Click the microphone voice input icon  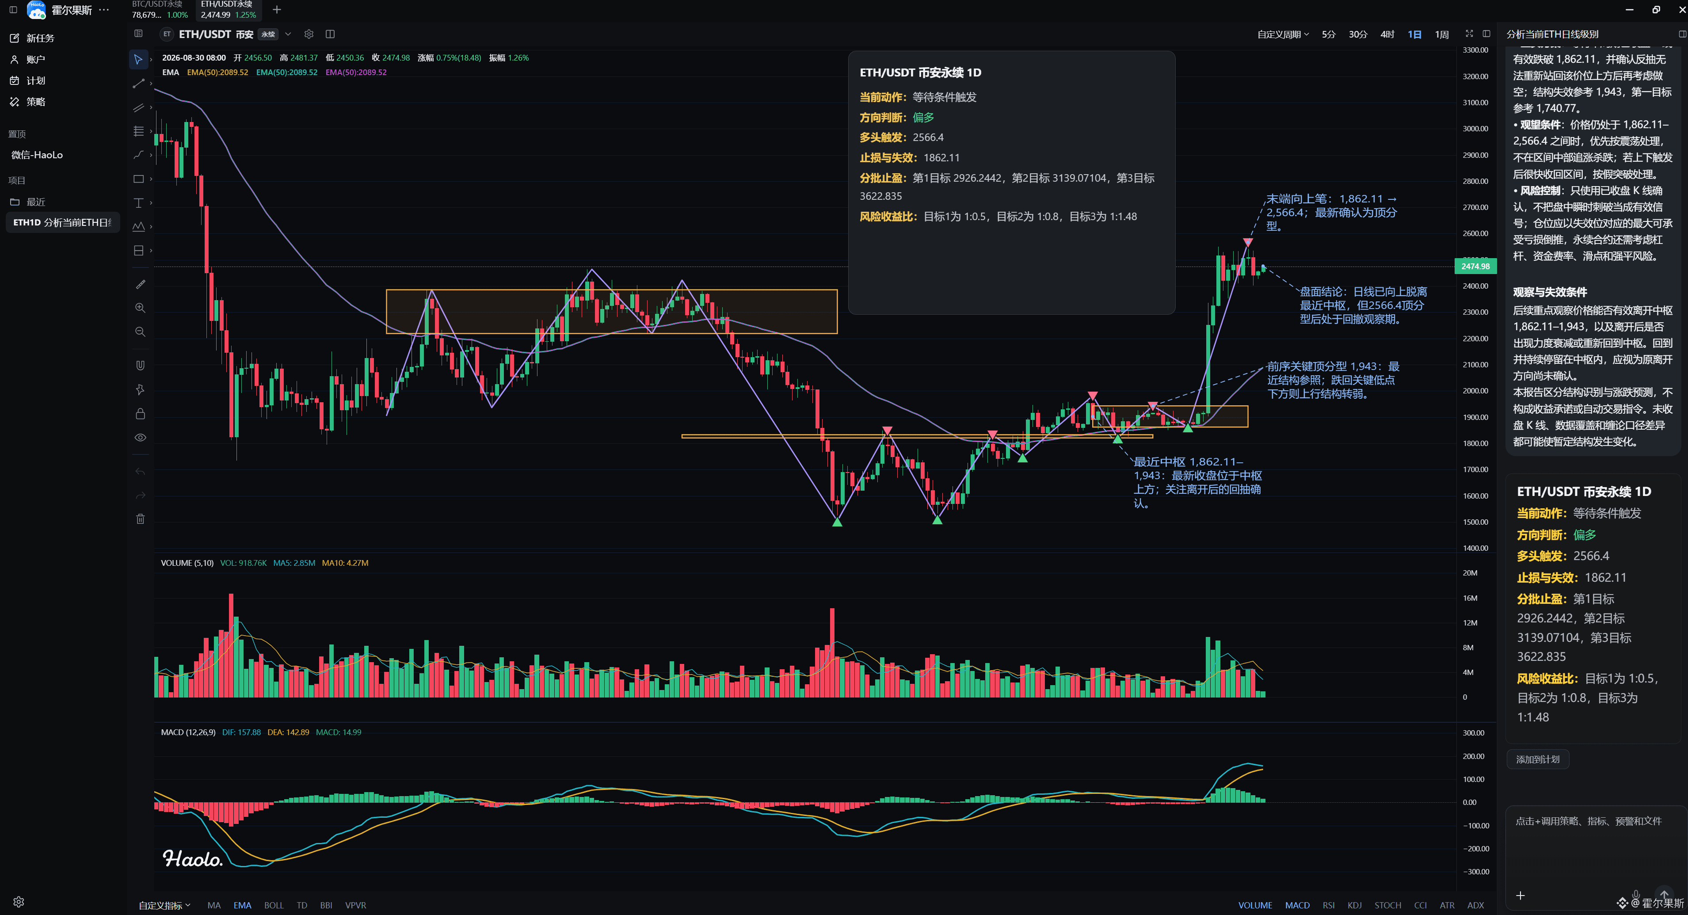1635,894
